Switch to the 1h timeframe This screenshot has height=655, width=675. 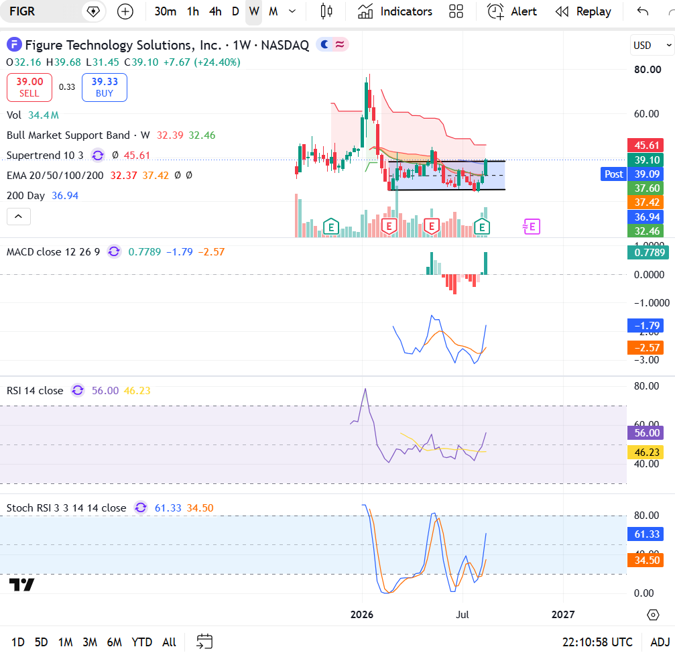click(x=193, y=11)
